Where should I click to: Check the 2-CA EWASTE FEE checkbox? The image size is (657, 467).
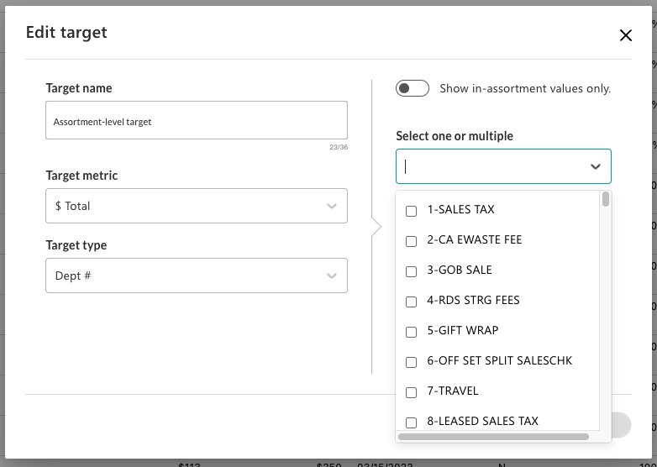click(412, 241)
